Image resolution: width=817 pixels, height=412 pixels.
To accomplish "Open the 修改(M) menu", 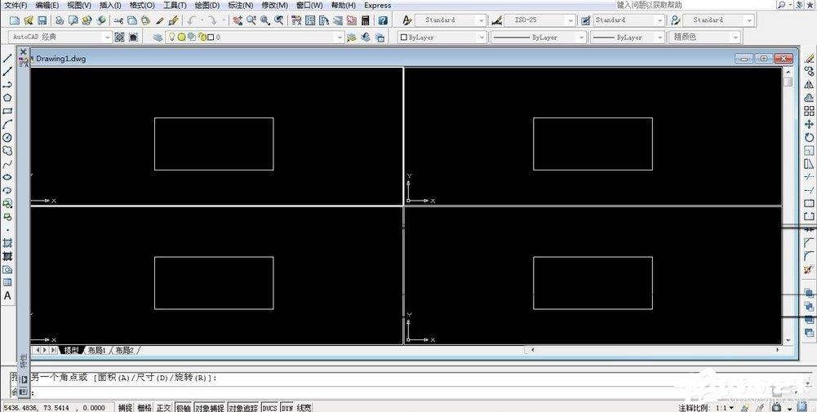I will (274, 5).
